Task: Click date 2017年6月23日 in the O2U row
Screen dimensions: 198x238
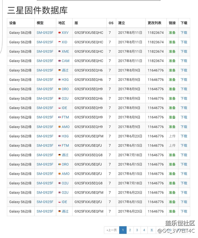Action: coord(130,192)
